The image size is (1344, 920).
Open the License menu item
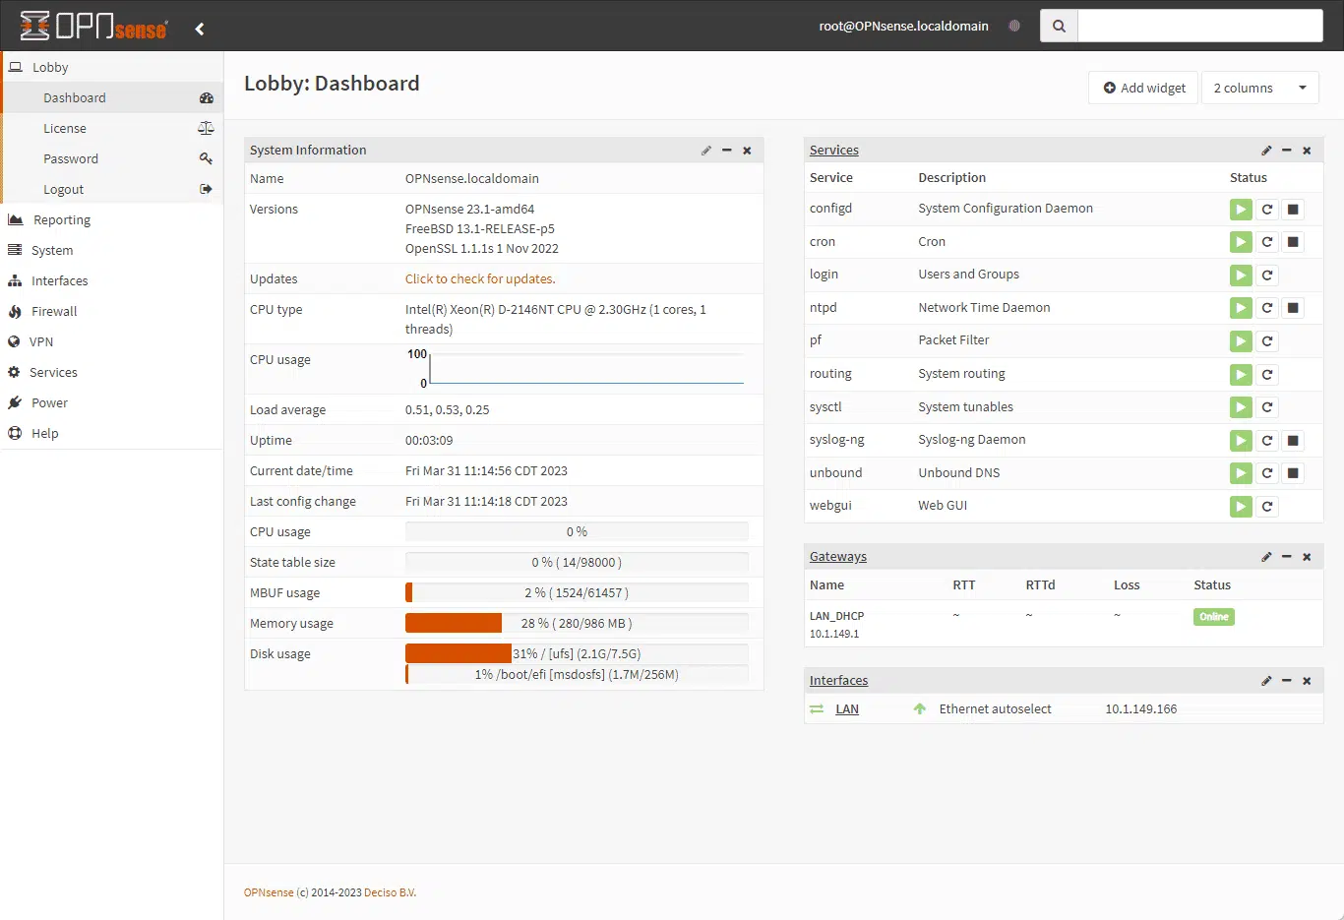click(x=65, y=129)
